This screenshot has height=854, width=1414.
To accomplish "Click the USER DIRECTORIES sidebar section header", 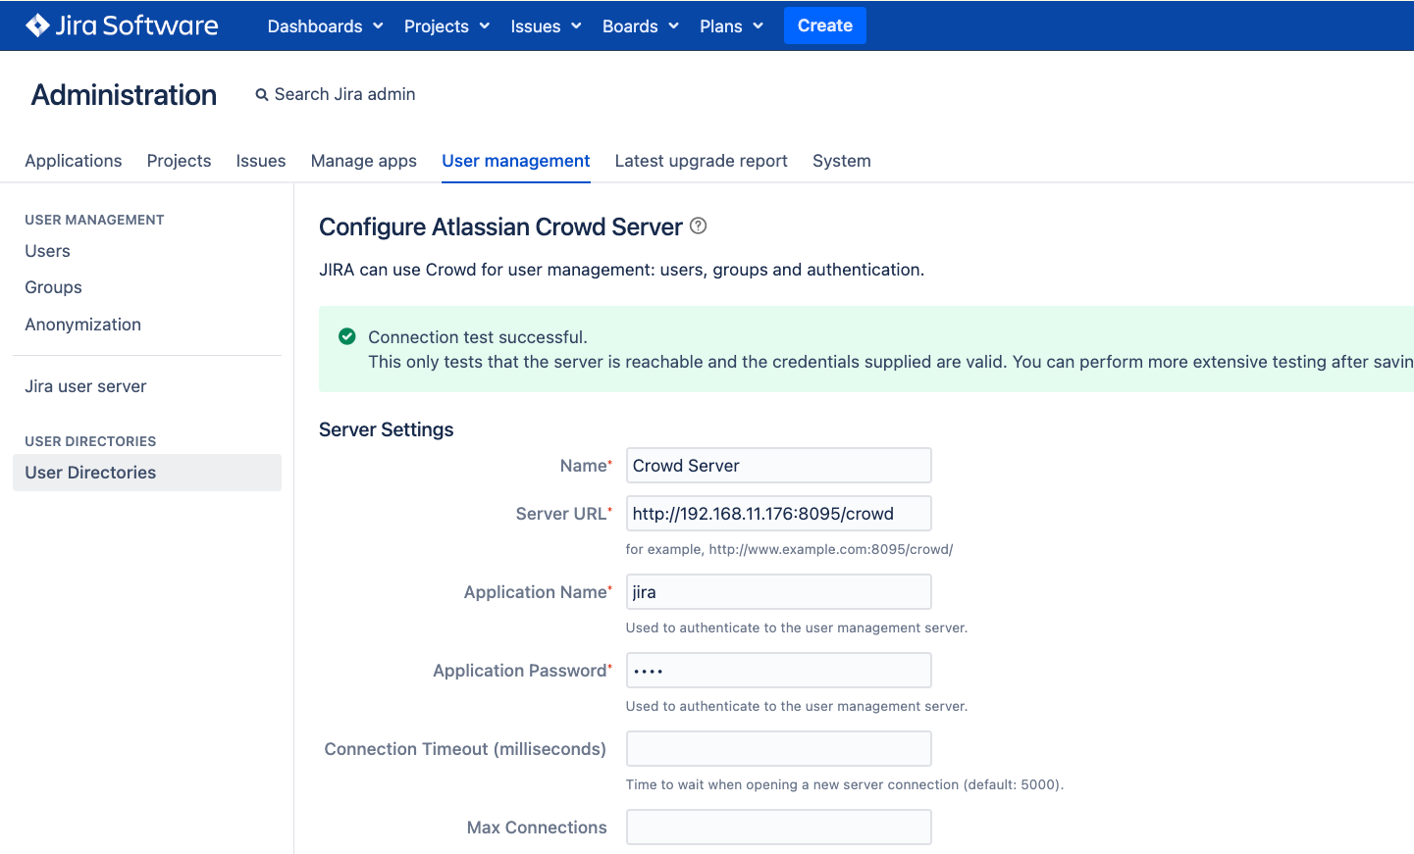I will 90,441.
